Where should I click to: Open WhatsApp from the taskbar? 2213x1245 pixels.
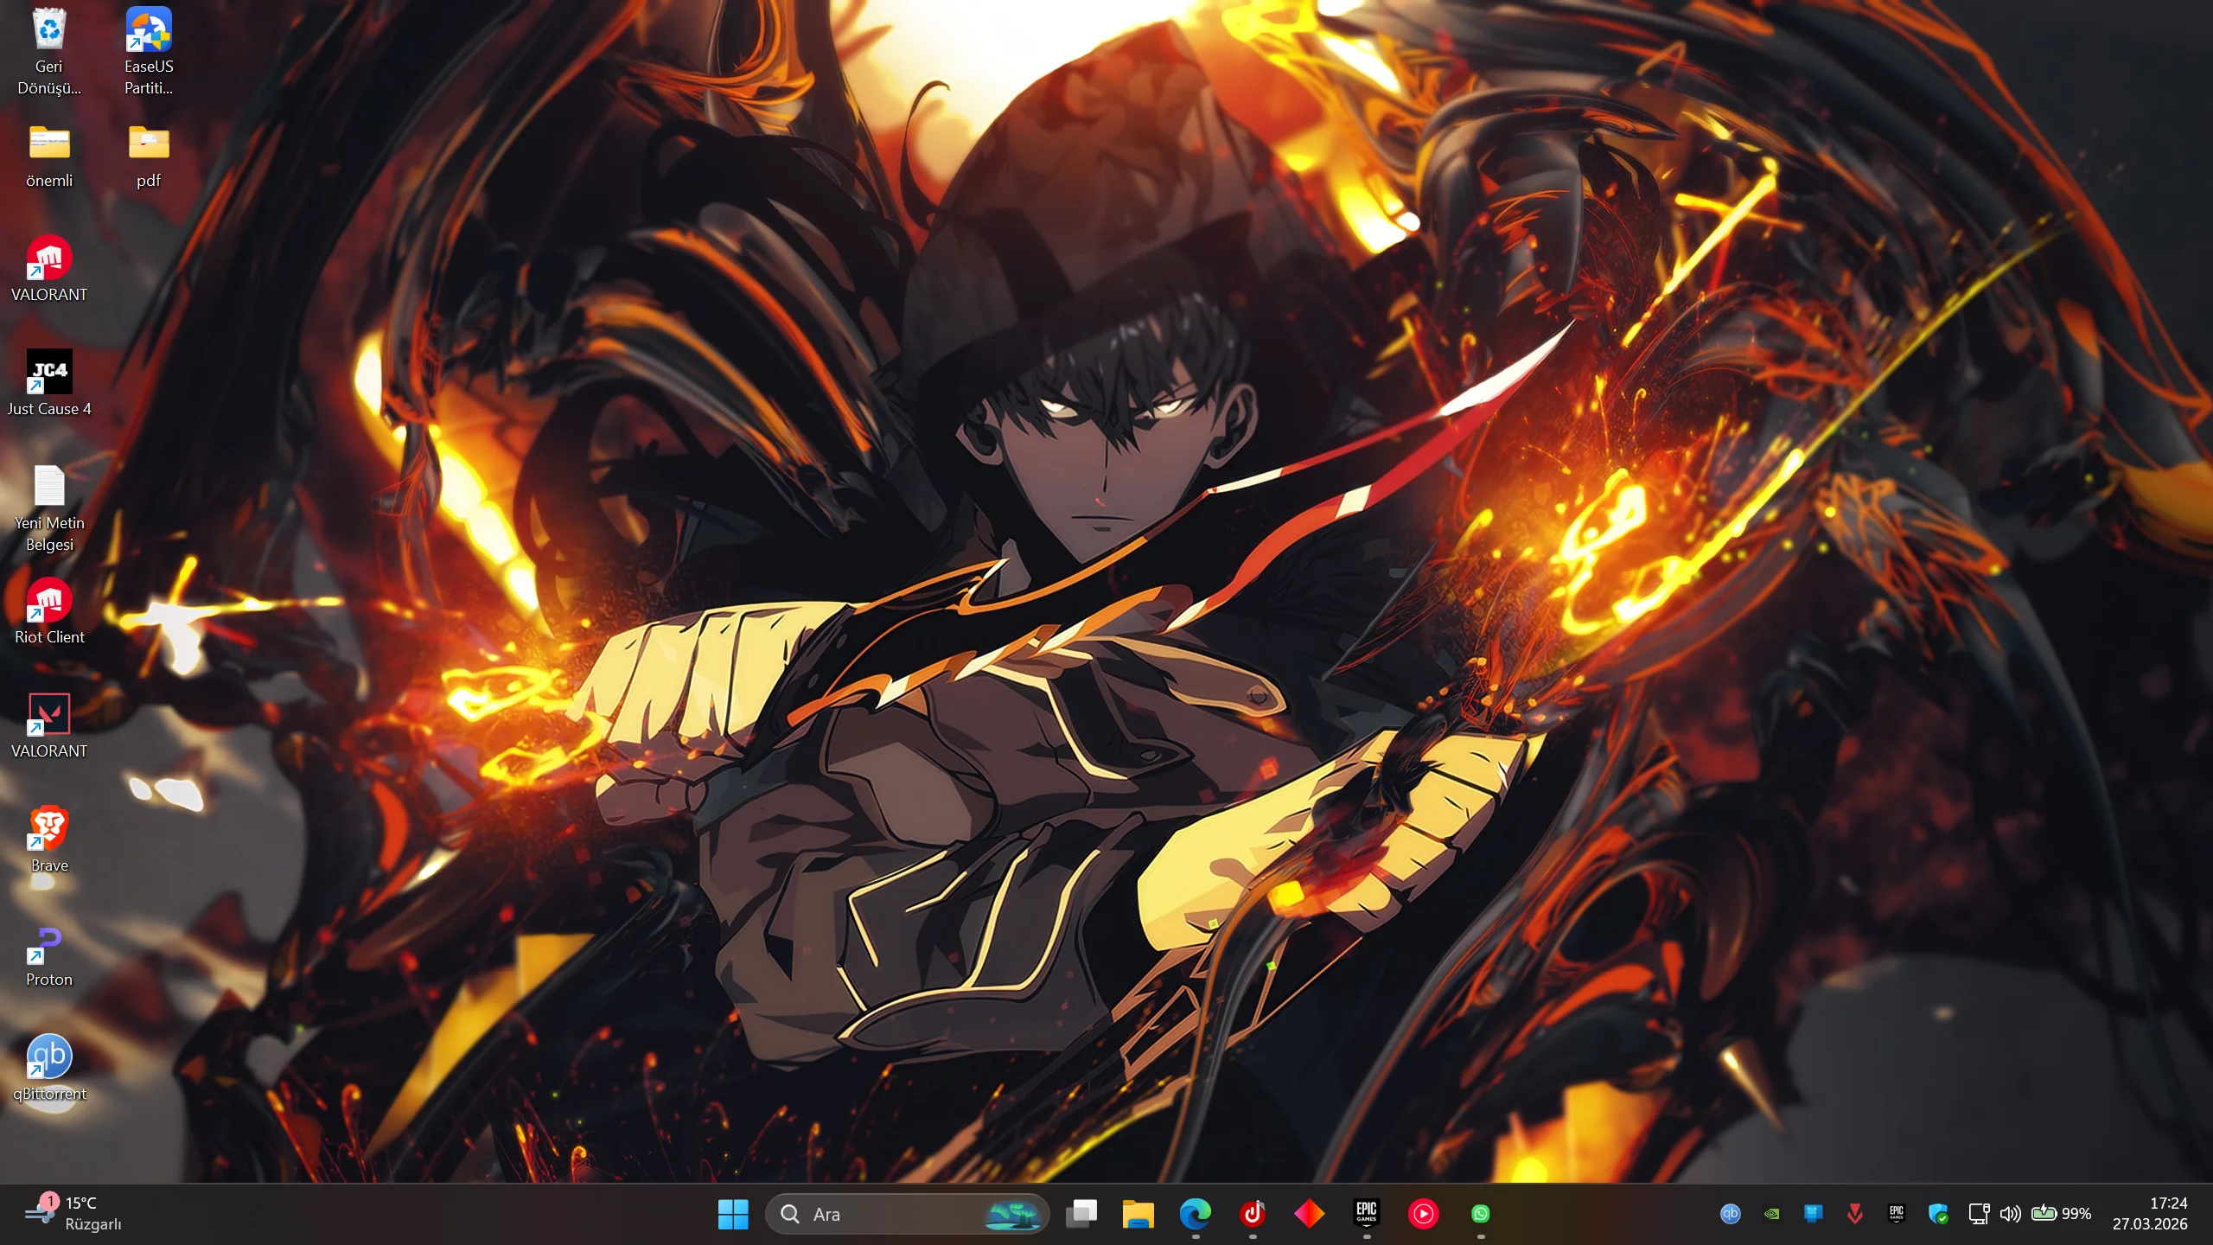coord(1480,1214)
